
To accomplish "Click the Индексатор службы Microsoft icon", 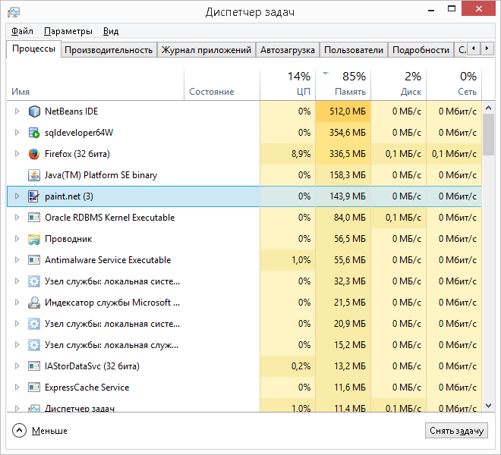I will pos(34,303).
